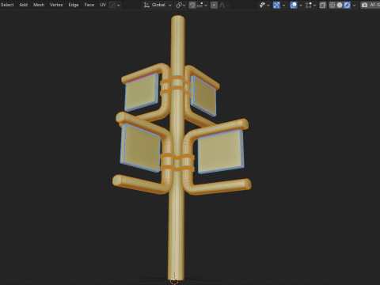Open the pivot point dropdown
This screenshot has width=380, height=285.
pos(180,5)
